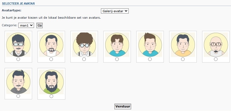This screenshot has height=111, width=231.
Task: Select radio button under the spiky-hair avatar
Action: pyautogui.click(x=150, y=59)
